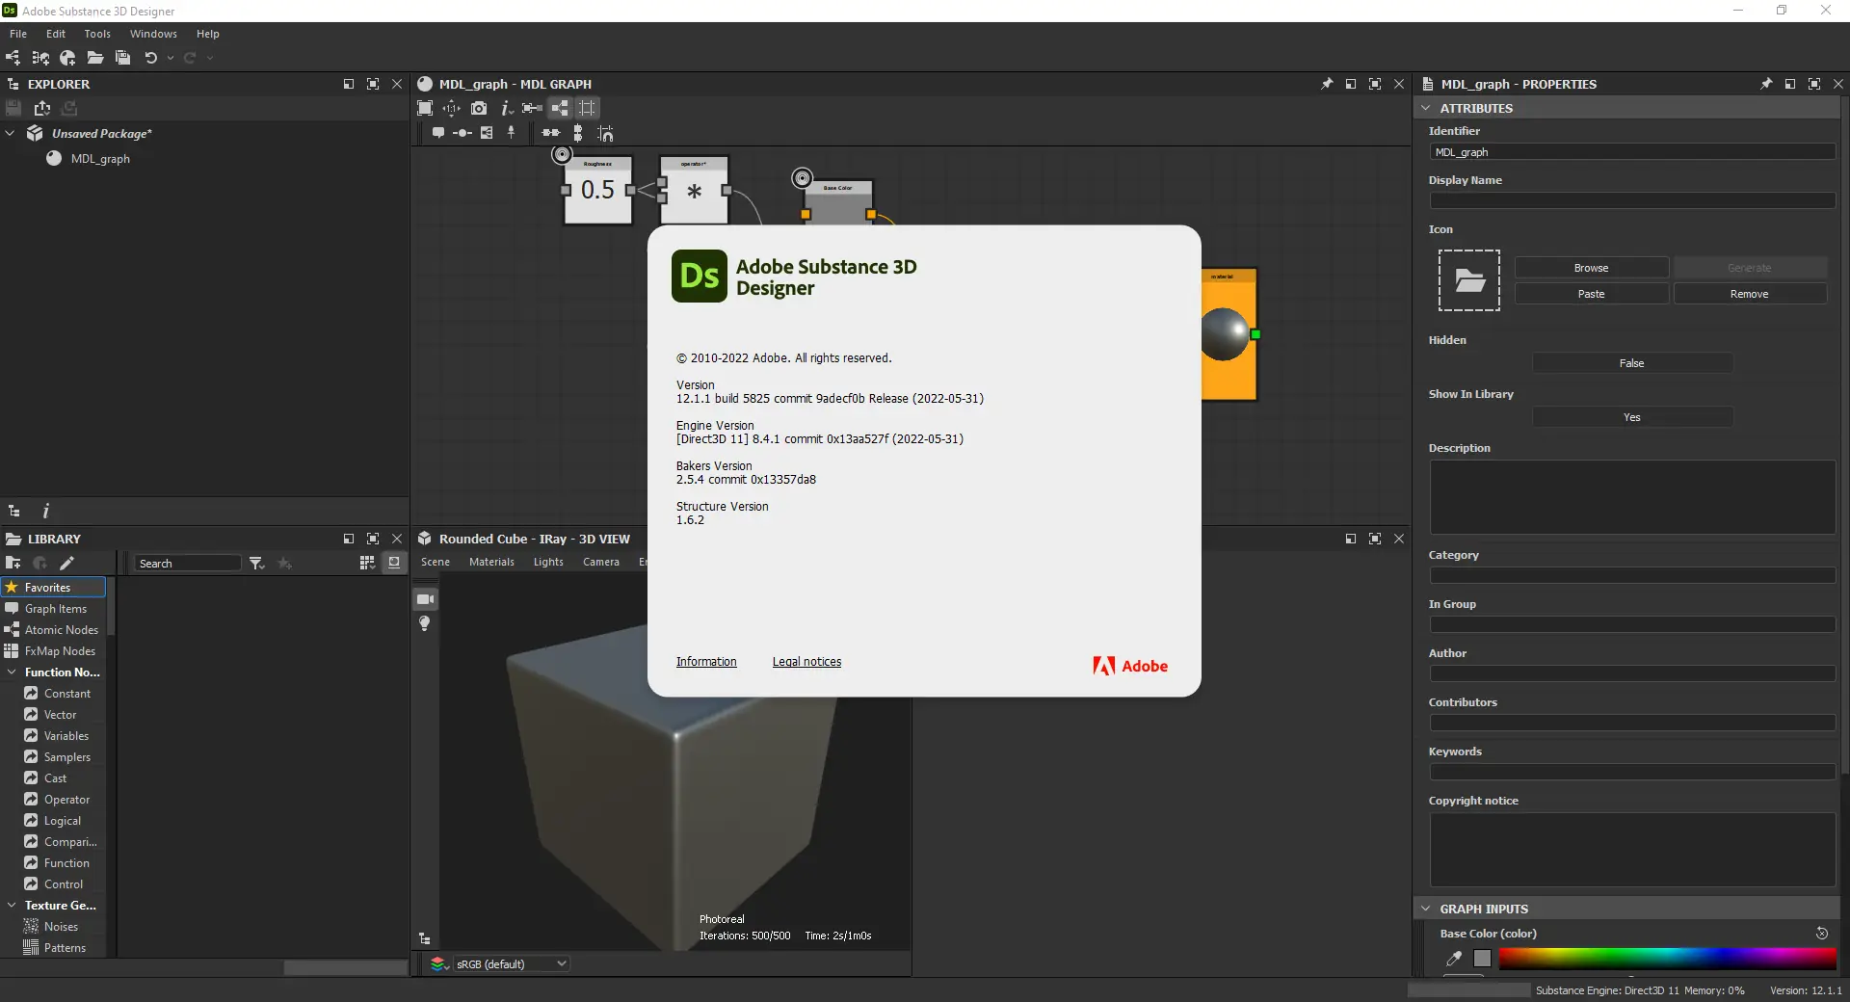Click the pencil edit icon in Library

pos(66,563)
